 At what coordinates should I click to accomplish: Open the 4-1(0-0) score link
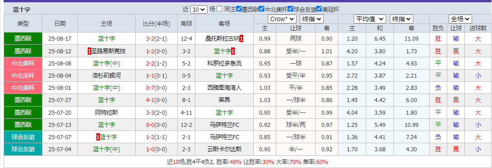point(156,100)
